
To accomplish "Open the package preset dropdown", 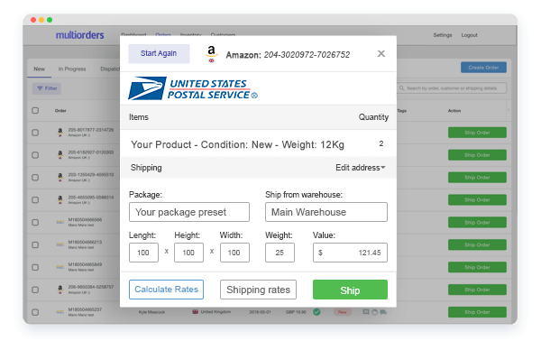I will (x=189, y=212).
